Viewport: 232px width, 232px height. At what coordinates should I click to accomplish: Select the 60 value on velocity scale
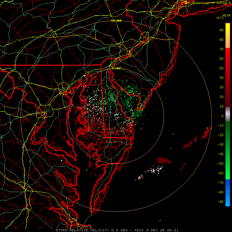point(221,59)
